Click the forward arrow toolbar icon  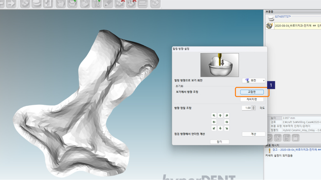tap(11, 4)
